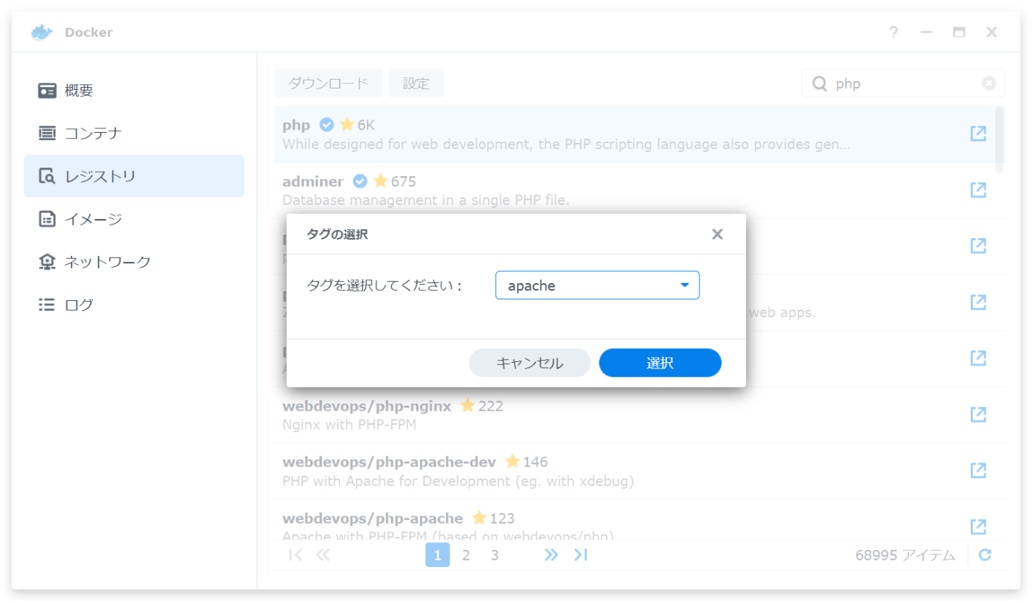This screenshot has height=601, width=1032.
Task: Close the タグの選択 dialog
Action: [x=717, y=235]
